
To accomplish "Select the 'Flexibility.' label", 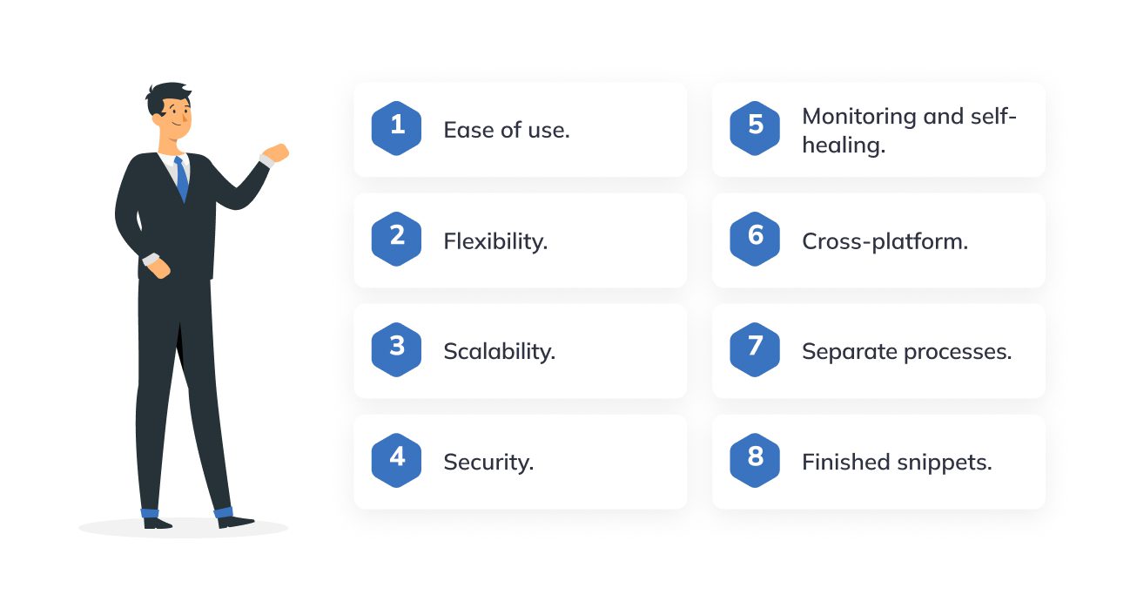I will coord(495,241).
